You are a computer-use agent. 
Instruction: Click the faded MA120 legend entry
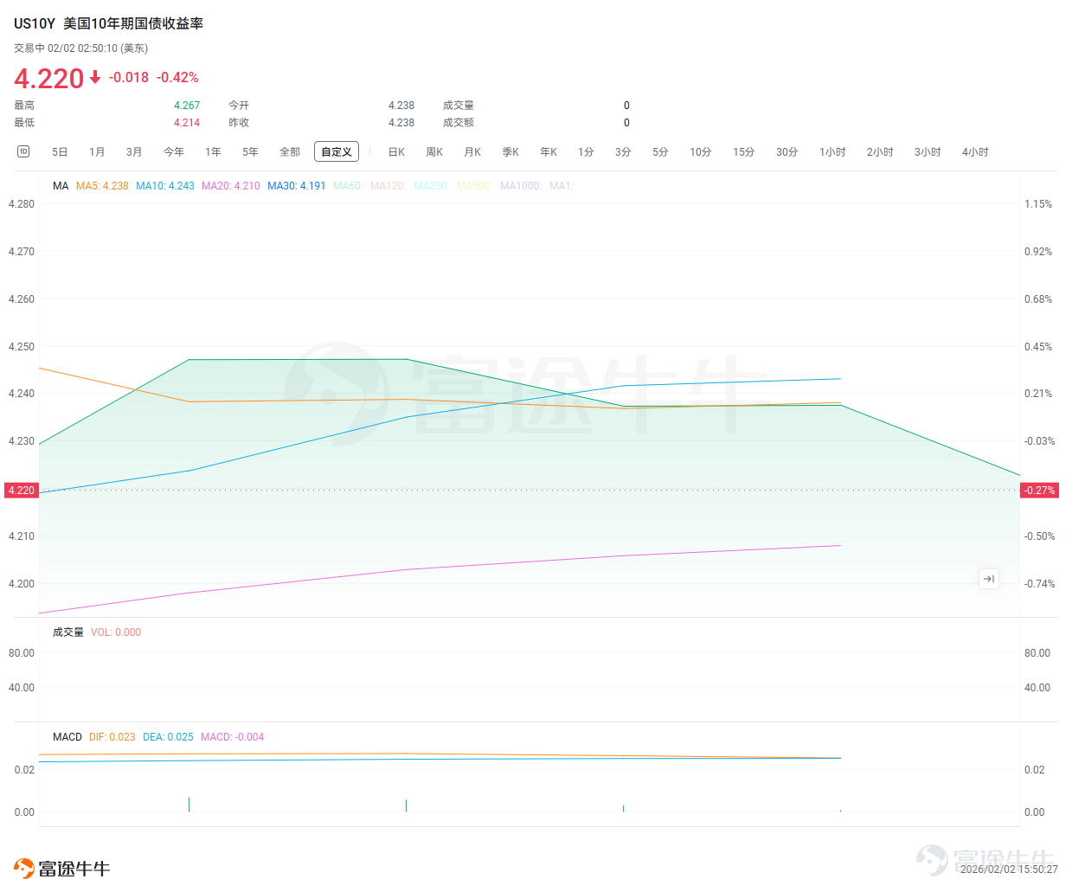pyautogui.click(x=388, y=186)
